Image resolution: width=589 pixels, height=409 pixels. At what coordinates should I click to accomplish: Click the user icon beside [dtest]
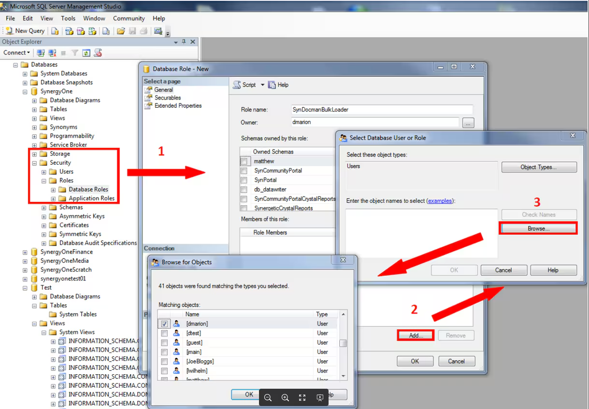pyautogui.click(x=177, y=333)
